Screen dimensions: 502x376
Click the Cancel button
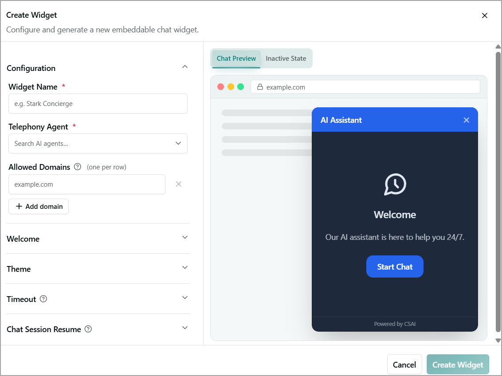404,364
